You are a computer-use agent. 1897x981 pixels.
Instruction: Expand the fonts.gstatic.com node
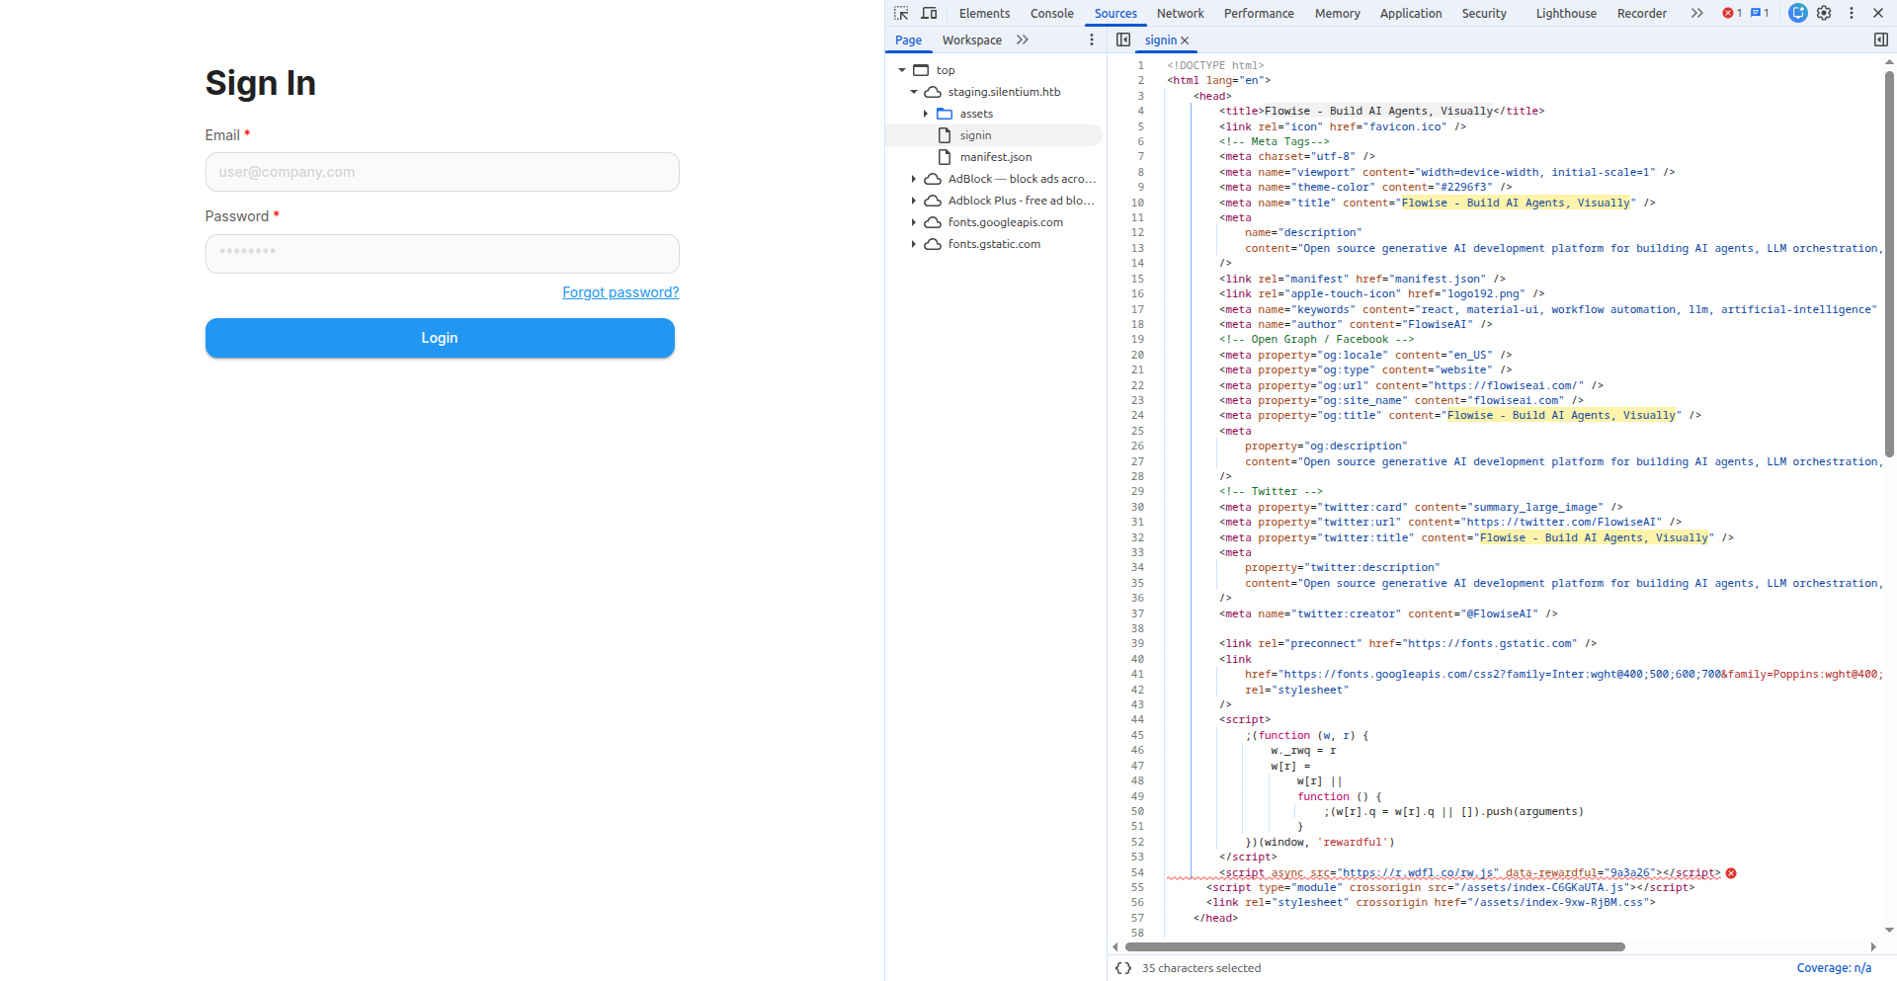pyautogui.click(x=914, y=244)
